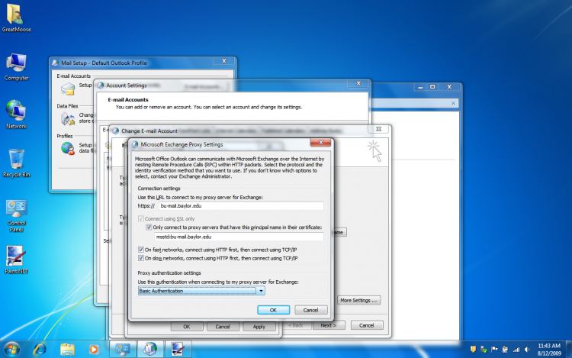Click the Profiles icon in Mail Setup
The width and height of the screenshot is (572, 358).
coord(67,148)
